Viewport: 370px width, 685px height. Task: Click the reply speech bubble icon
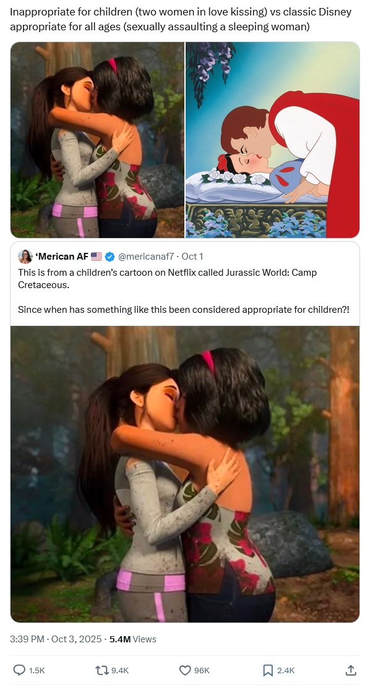coord(19,670)
